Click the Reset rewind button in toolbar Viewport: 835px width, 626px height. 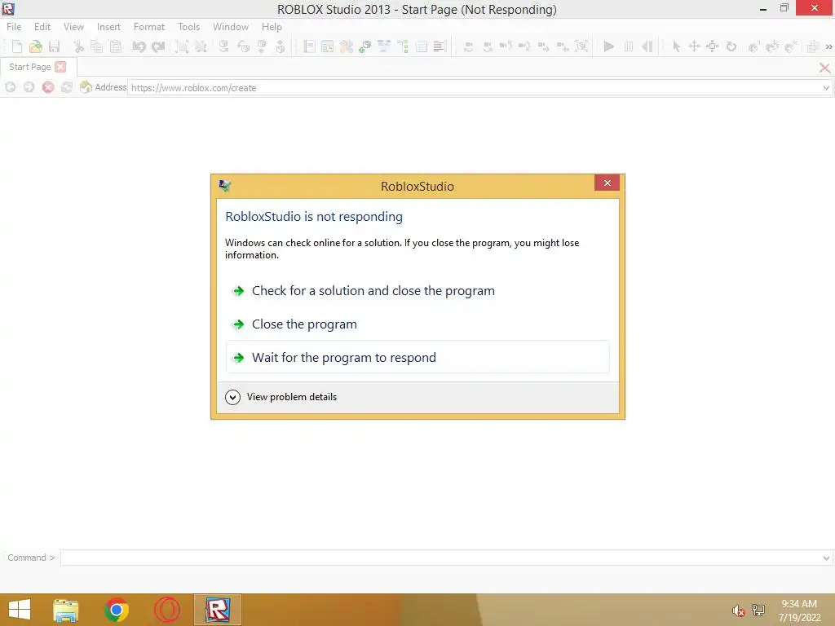(647, 46)
